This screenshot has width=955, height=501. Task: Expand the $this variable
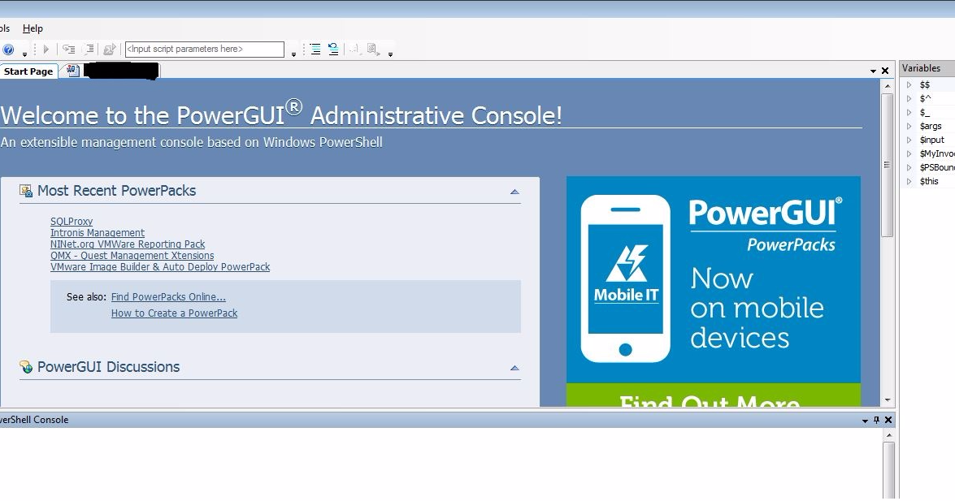pos(909,181)
